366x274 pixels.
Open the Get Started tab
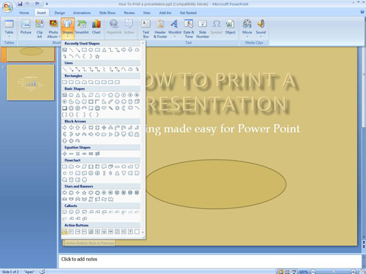tap(188, 13)
